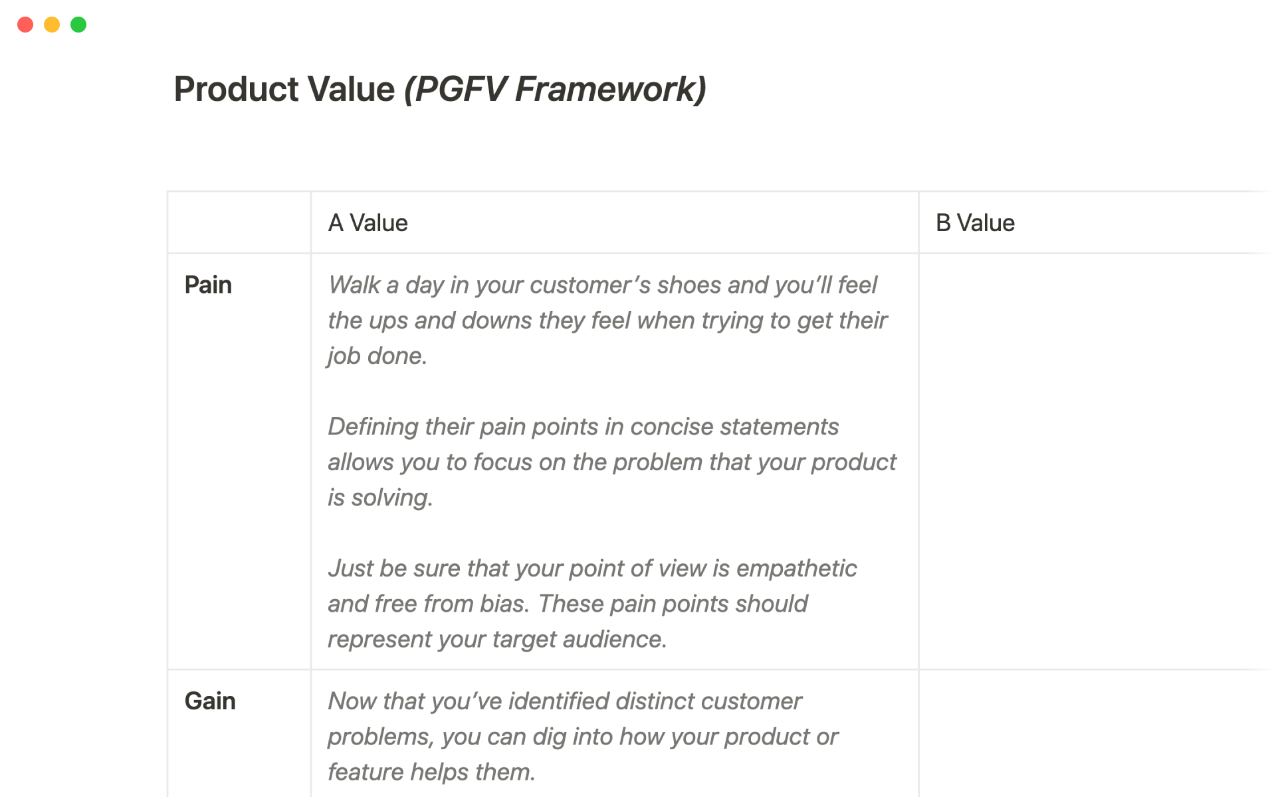The image size is (1276, 797).
Task: Click the "feature helps them." line
Action: 431,772
